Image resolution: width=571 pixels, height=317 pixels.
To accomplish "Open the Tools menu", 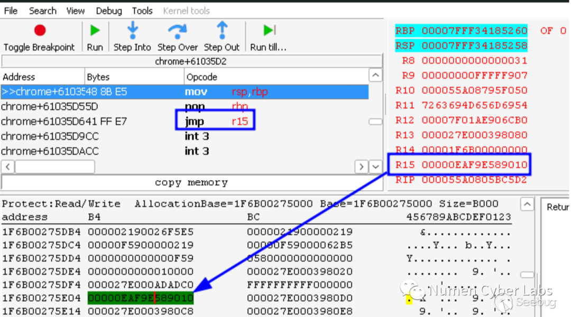I will point(142,11).
